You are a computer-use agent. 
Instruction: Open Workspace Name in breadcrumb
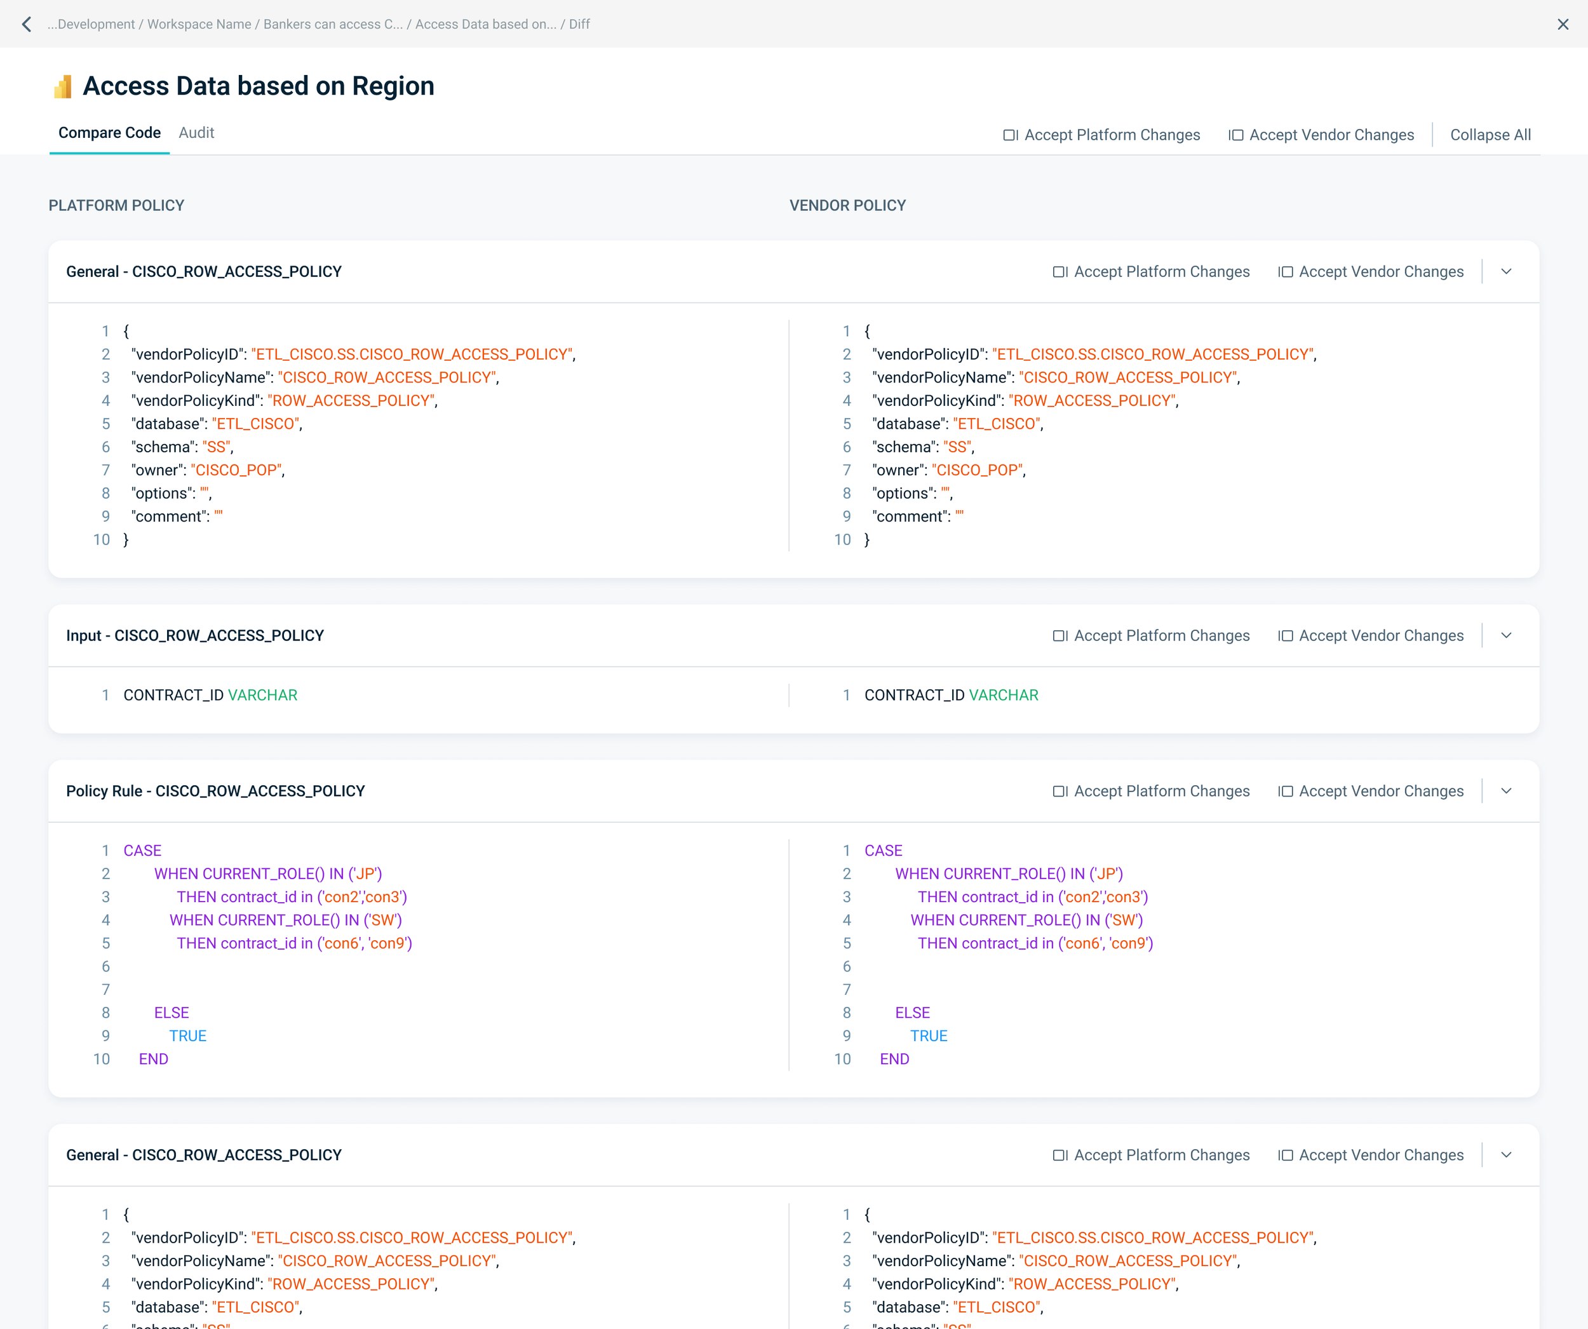pyautogui.click(x=199, y=24)
